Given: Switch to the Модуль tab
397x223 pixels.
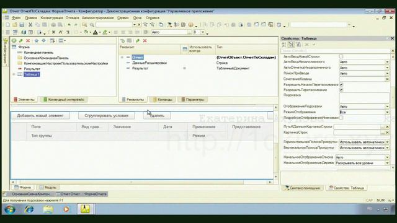Looking at the screenshot, I should 48,187.
